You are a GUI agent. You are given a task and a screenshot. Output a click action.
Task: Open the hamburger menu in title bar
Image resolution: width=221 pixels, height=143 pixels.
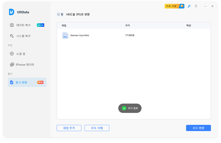196,6
